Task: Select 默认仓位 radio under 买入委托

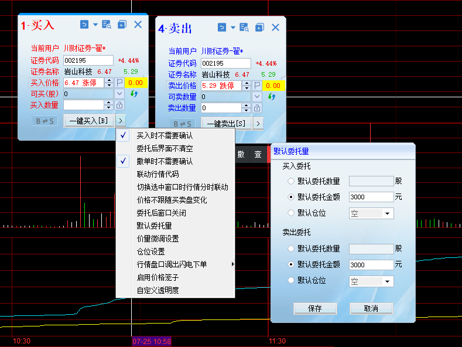Action: [291, 213]
